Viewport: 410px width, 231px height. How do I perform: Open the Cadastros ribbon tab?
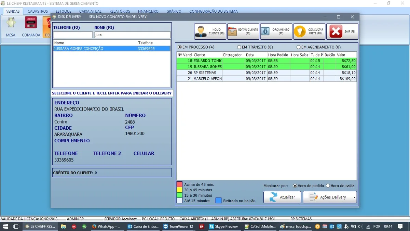click(x=38, y=11)
